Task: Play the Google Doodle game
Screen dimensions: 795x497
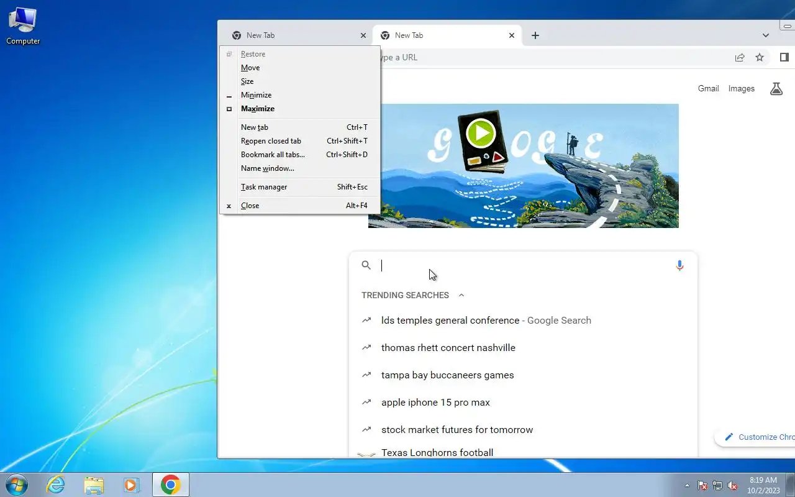Action: tap(481, 133)
